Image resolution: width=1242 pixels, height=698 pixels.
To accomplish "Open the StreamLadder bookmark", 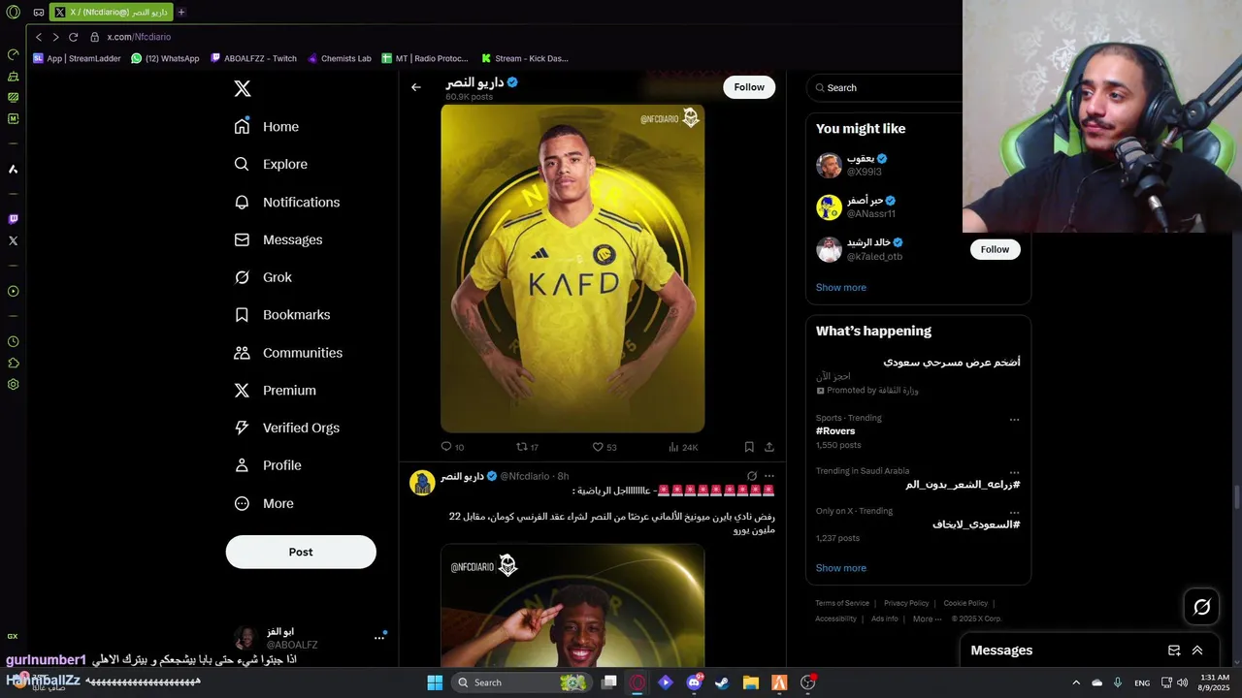I will 78,58.
